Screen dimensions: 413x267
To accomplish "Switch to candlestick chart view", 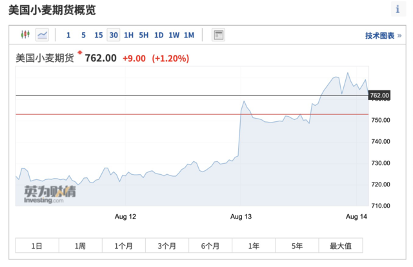I will [25, 34].
